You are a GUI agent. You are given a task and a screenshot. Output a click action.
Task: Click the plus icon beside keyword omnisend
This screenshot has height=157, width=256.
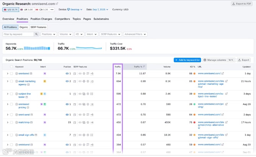[16, 73]
